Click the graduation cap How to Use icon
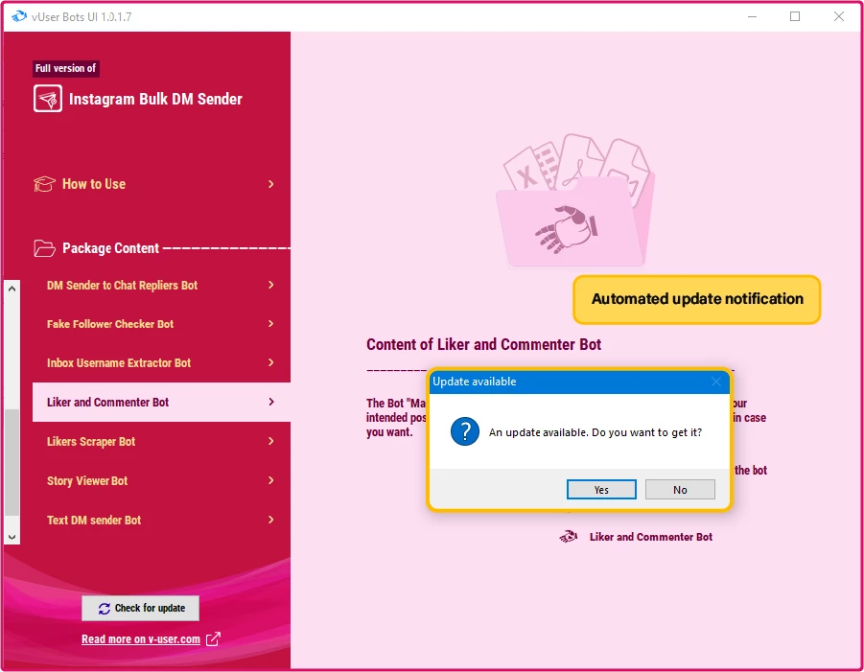 (x=44, y=184)
